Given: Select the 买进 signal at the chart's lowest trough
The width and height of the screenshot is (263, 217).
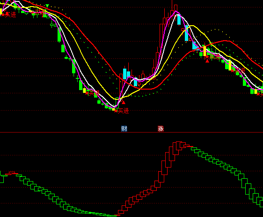Looking at the screenshot, I should [x=122, y=111].
